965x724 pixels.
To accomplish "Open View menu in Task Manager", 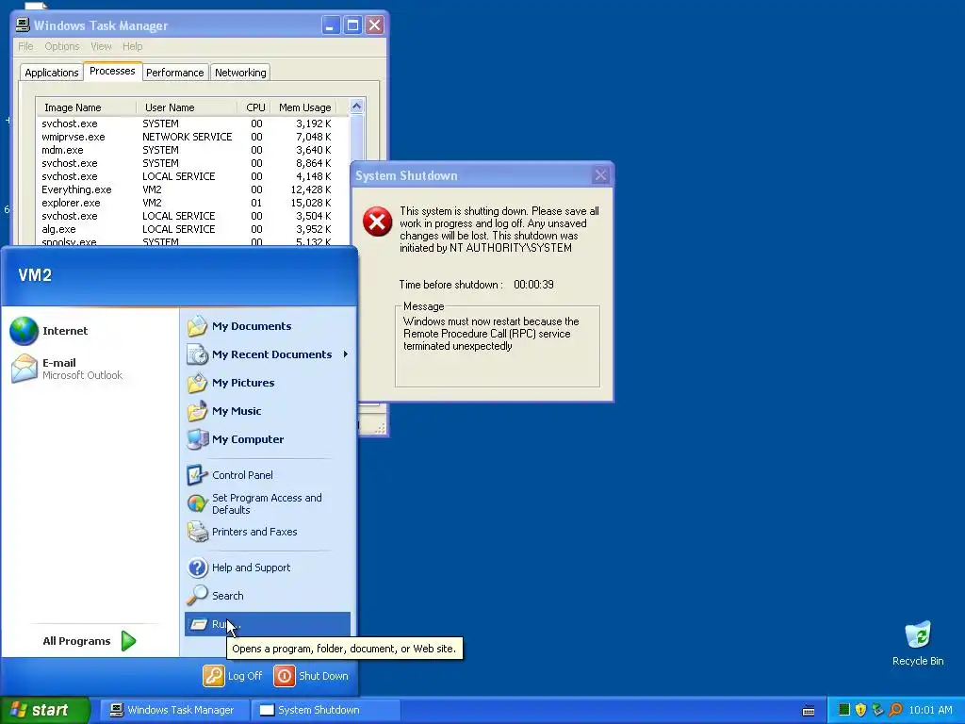I will click(x=101, y=46).
